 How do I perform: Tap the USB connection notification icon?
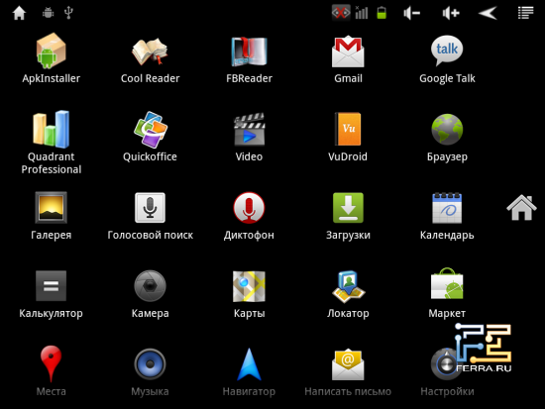click(x=68, y=13)
